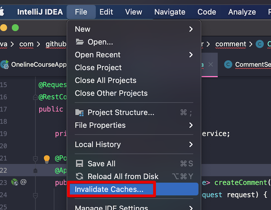
Task: Choose Reload All from Disk
Action: tap(134, 177)
